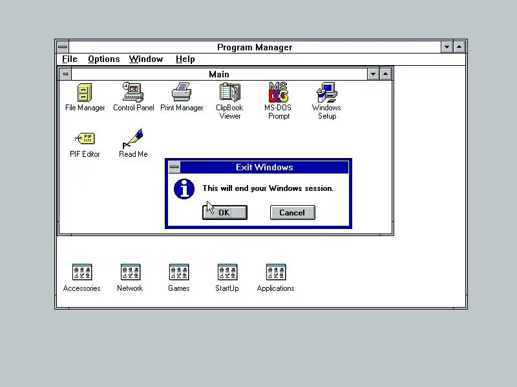Open the File menu

70,59
